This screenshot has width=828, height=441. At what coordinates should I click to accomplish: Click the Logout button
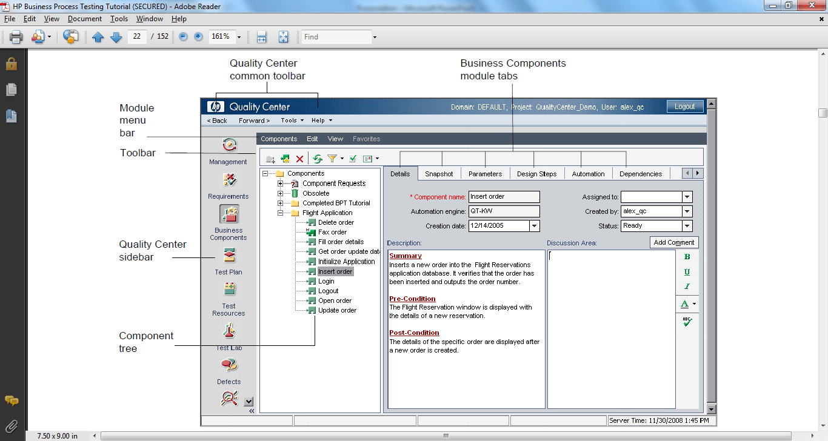(685, 107)
